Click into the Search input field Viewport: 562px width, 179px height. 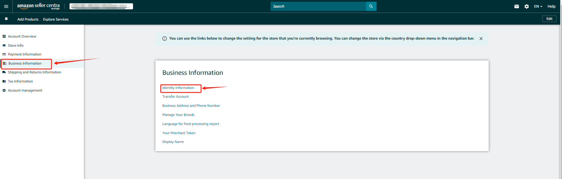318,6
